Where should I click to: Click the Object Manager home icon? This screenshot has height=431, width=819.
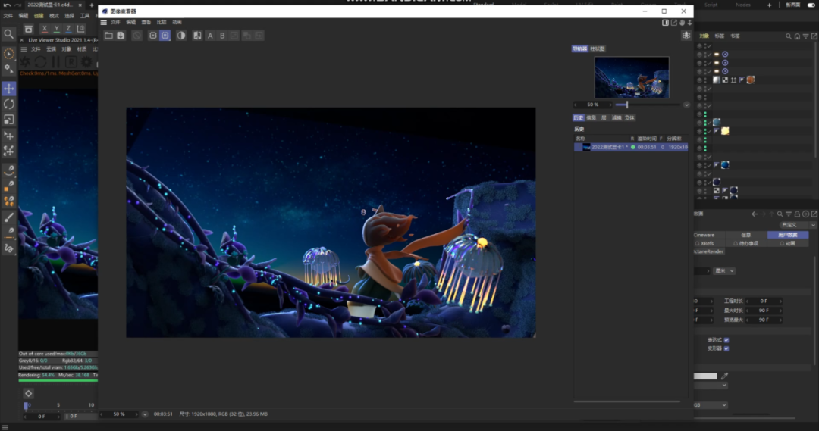(x=797, y=36)
